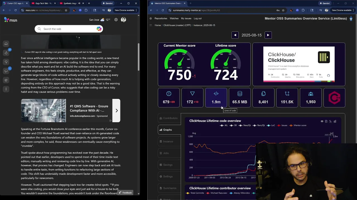Open the 679 issues alert tile

click(x=169, y=98)
